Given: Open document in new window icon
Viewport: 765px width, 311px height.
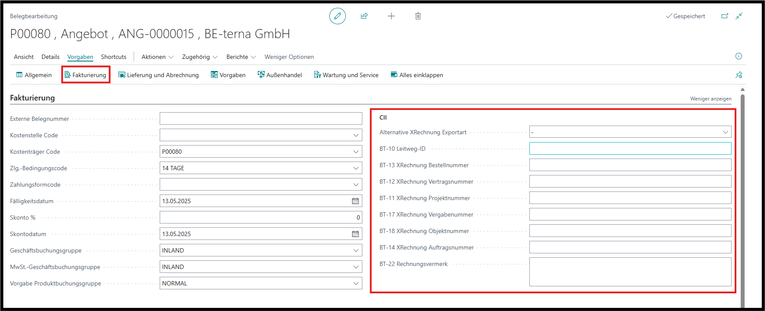Looking at the screenshot, I should (x=725, y=16).
